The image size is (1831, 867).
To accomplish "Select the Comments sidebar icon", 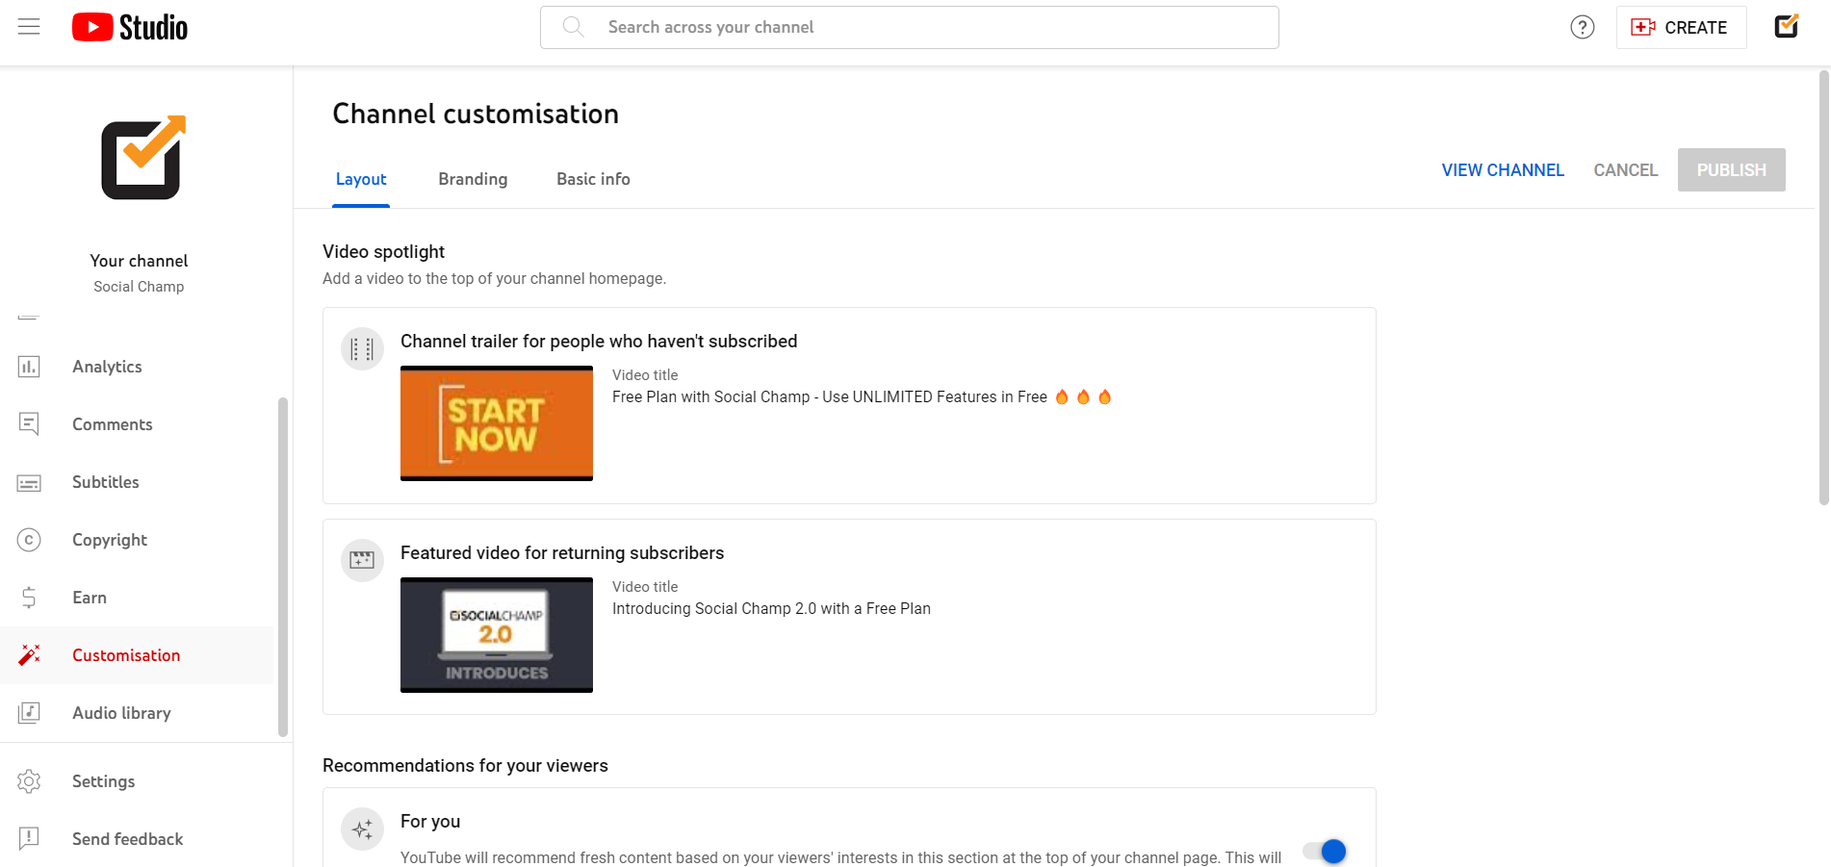I will click(x=29, y=424).
